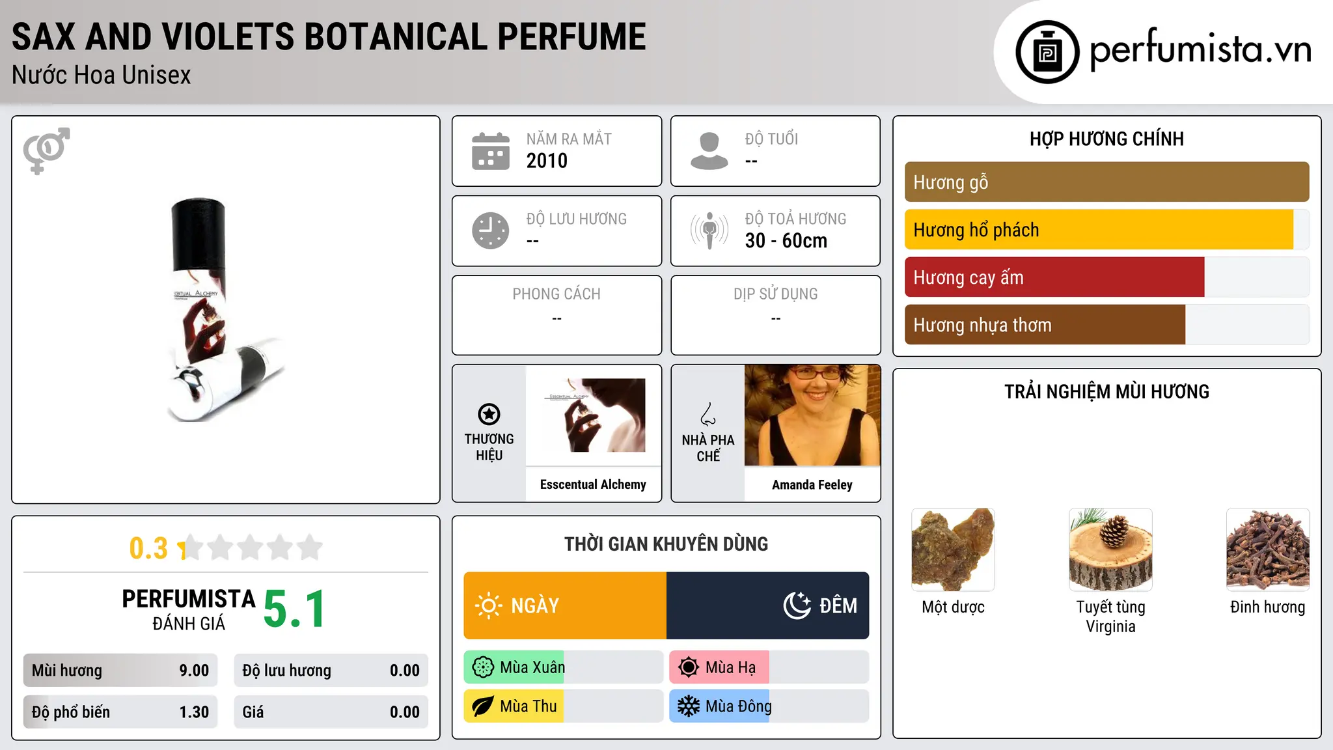Click the perfume bottle product image
Screen dimensions: 1333x750
[225, 310]
